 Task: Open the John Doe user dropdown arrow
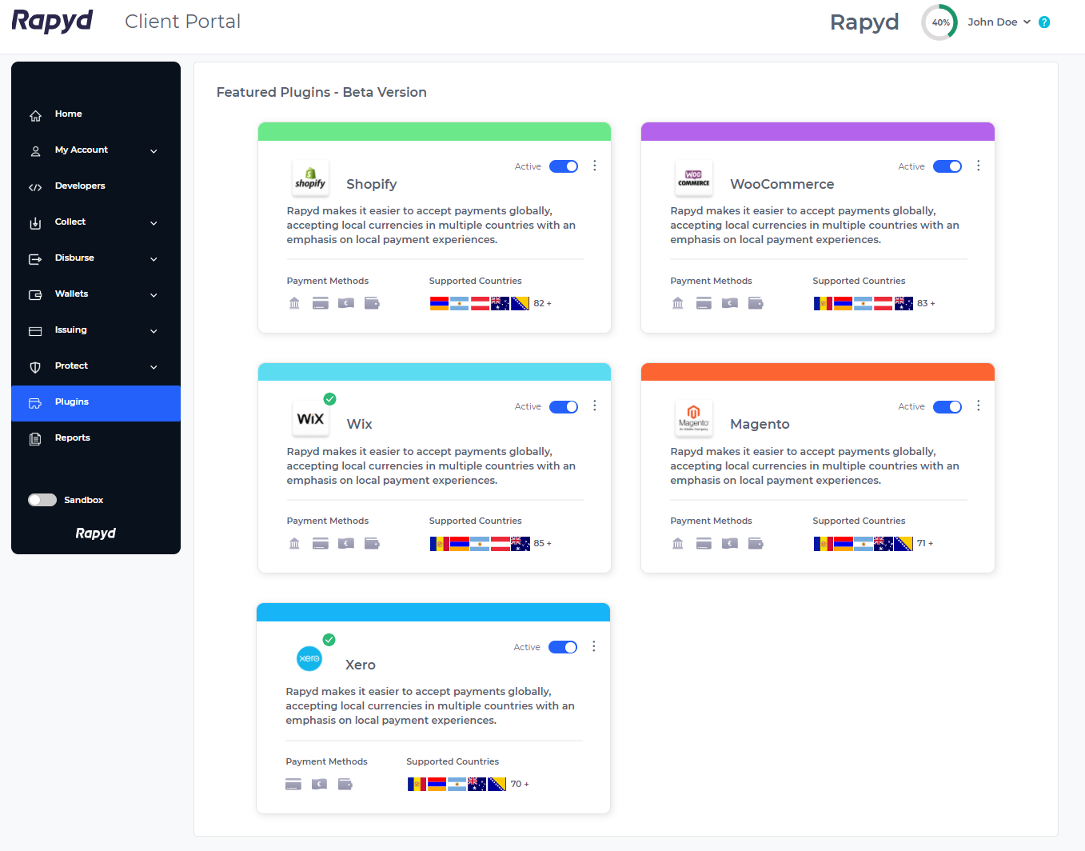tap(1027, 22)
